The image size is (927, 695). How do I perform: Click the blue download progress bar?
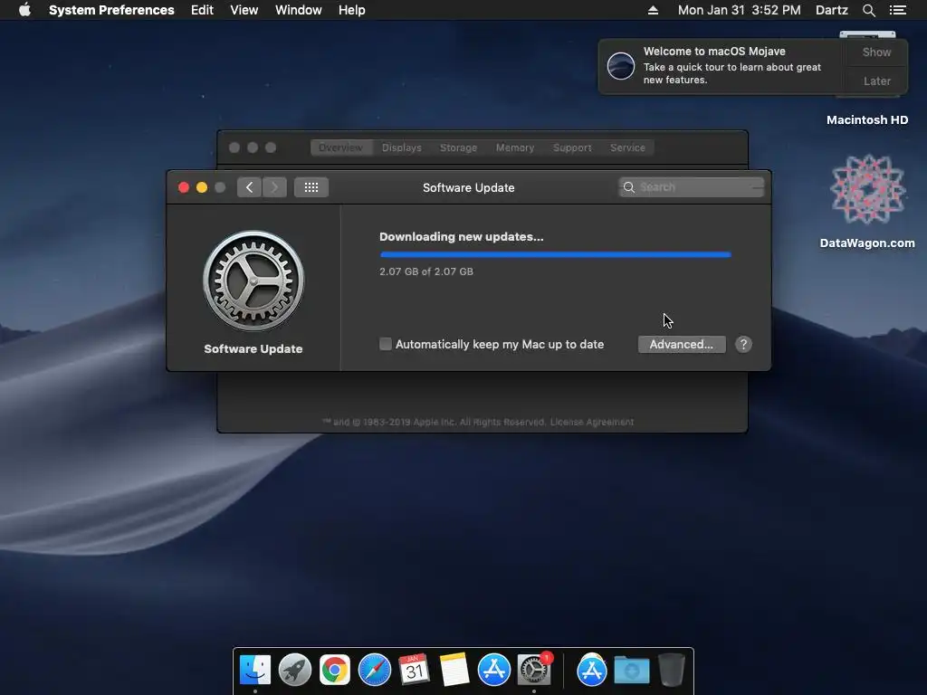[555, 254]
